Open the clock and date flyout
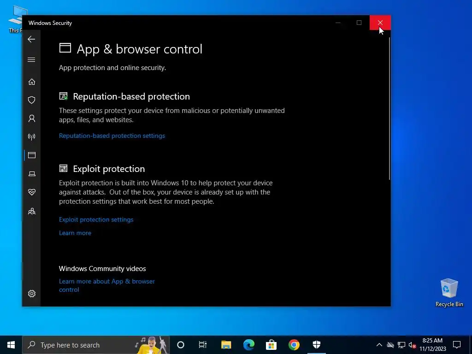The image size is (472, 354). 432,345
